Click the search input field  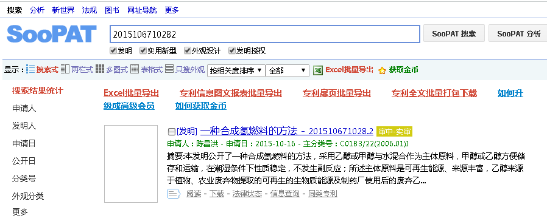coord(265,34)
